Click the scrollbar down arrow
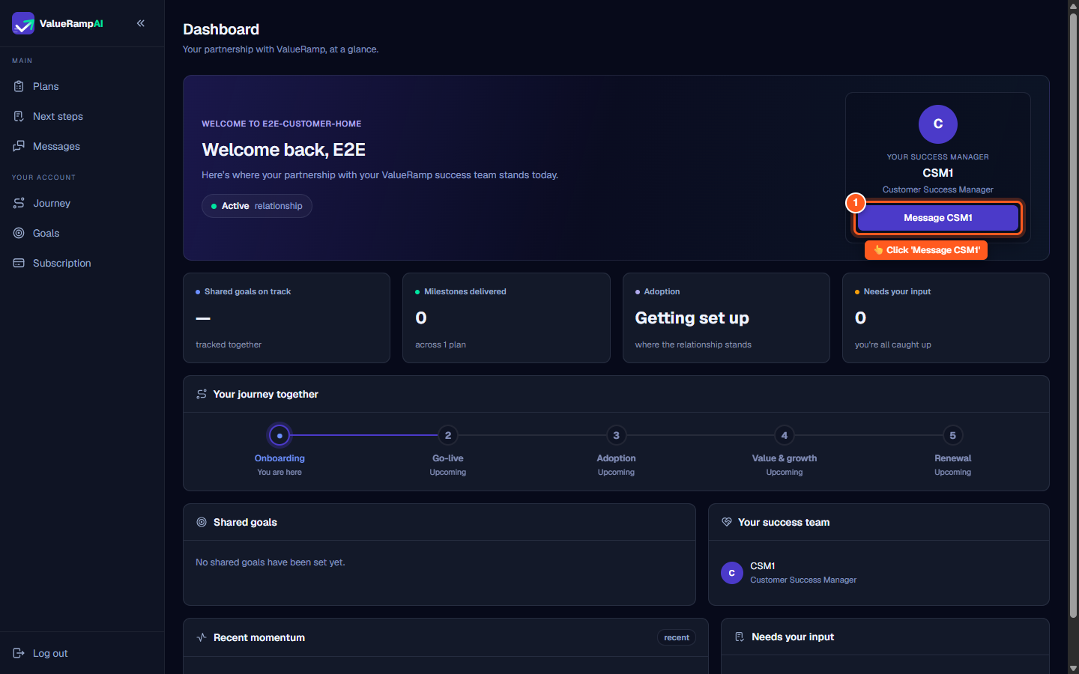The height and width of the screenshot is (674, 1079). pos(1073,668)
